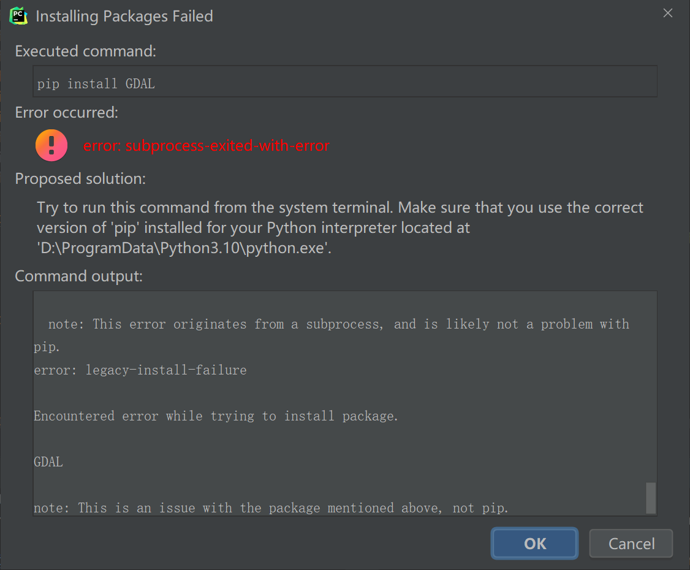Click the 'Error occurred:' label

click(67, 113)
